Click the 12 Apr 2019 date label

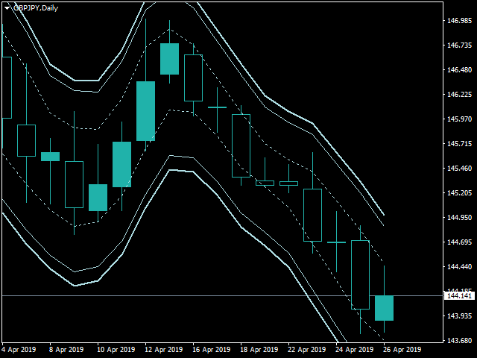tap(164, 350)
